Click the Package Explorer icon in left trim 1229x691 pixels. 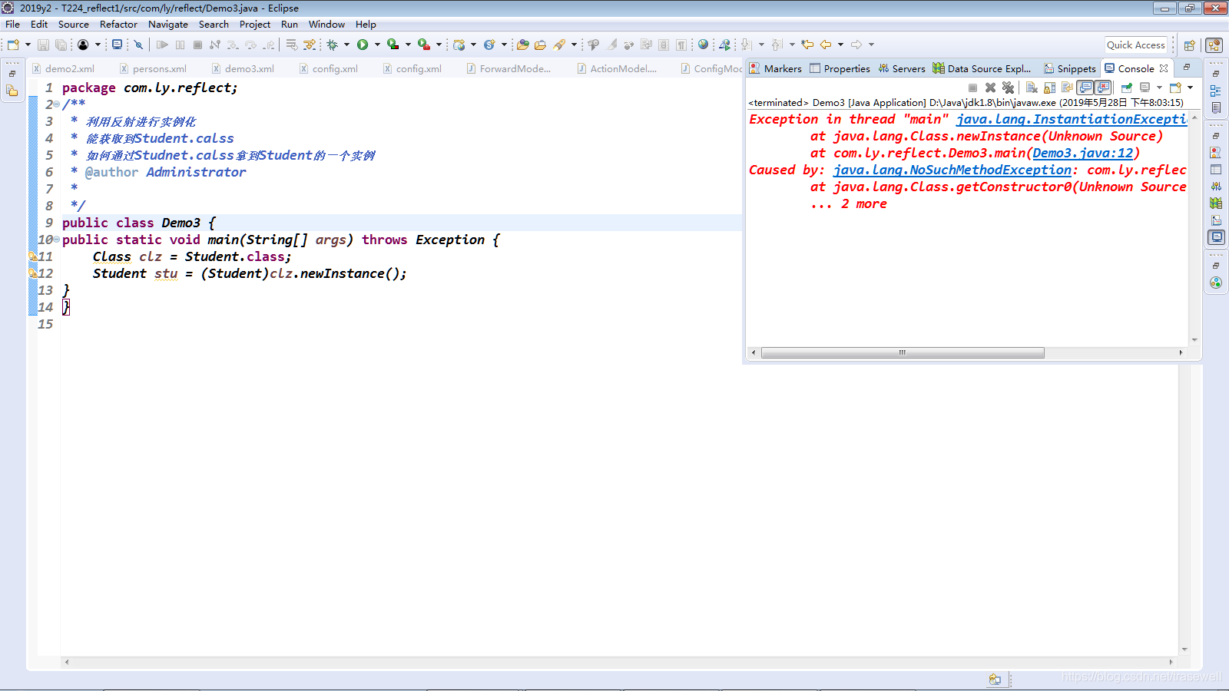pyautogui.click(x=12, y=91)
